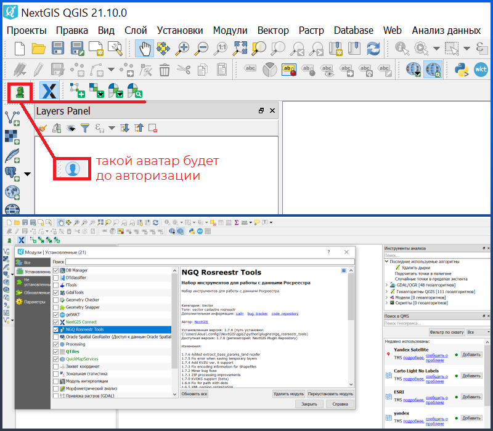The height and width of the screenshot is (431, 493).
Task: Add raster layer from side toolbar
Action: click(12, 137)
